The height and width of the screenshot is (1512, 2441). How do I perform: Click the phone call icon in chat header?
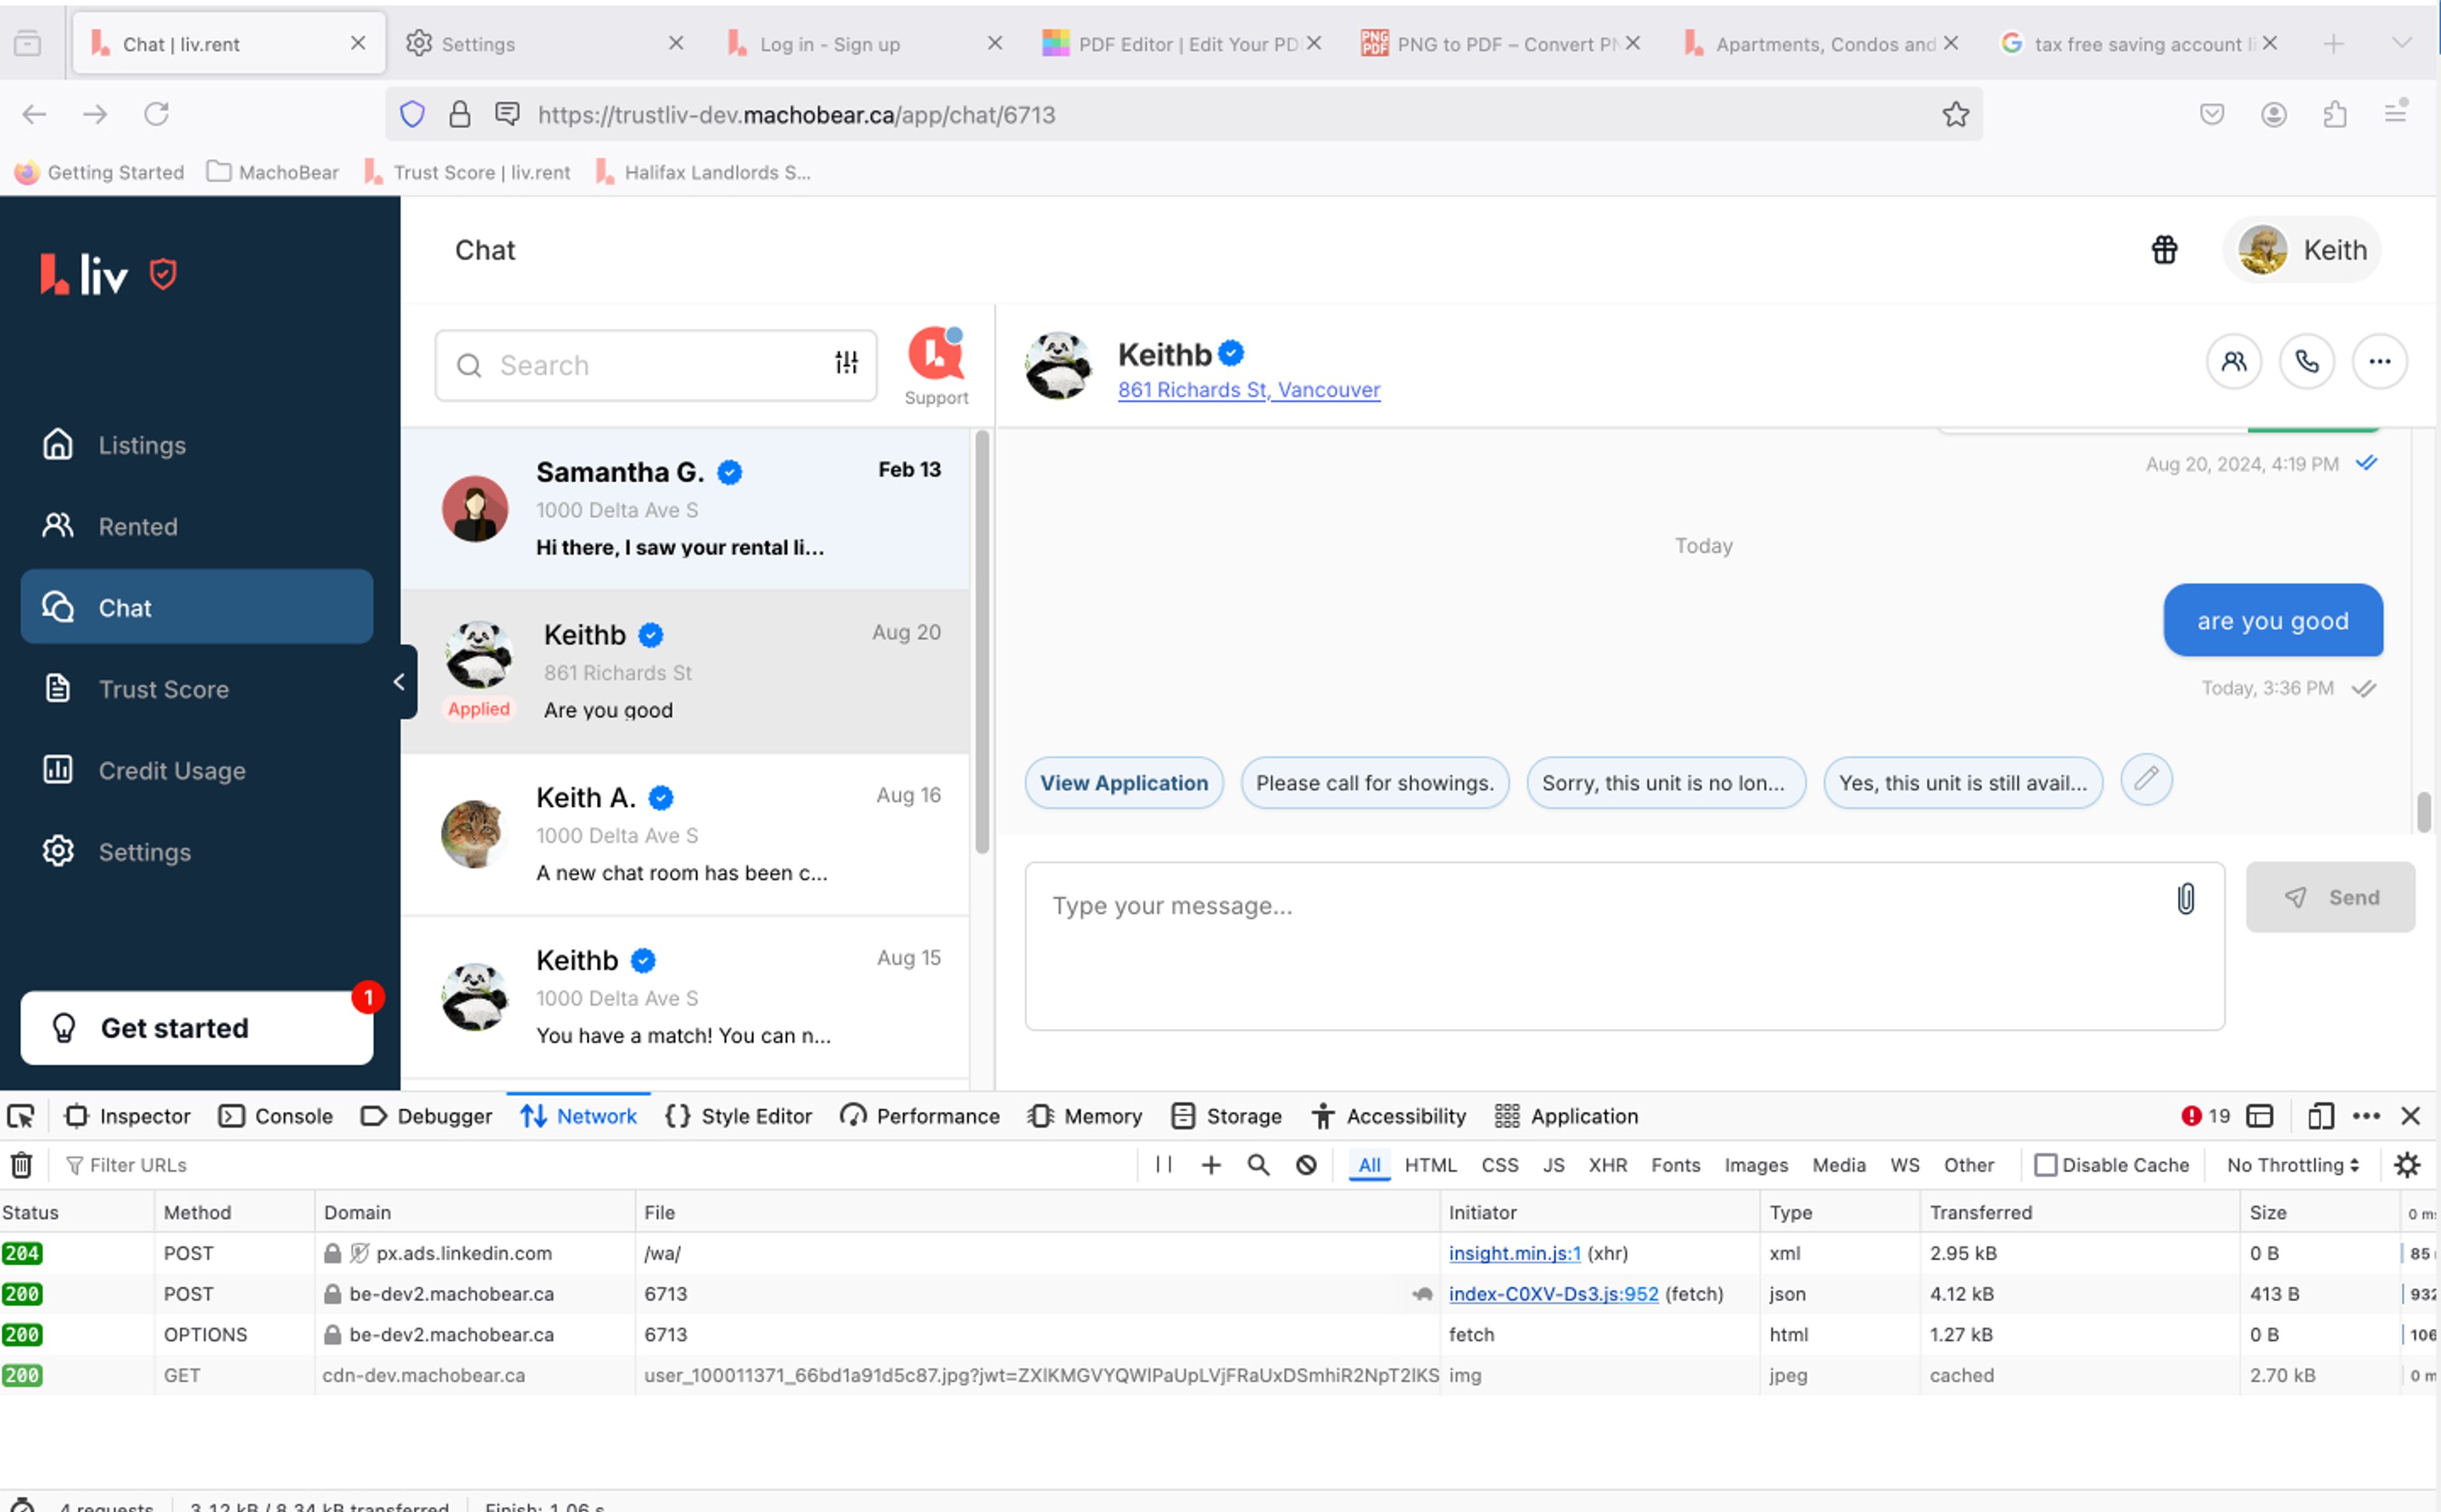(x=2306, y=361)
